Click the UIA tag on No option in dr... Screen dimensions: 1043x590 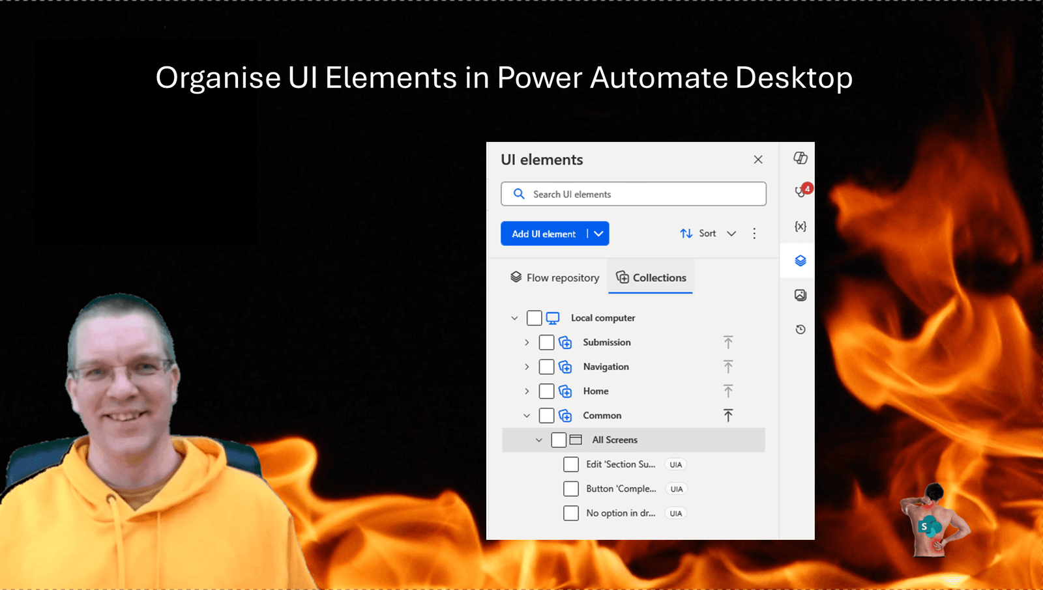(x=676, y=514)
